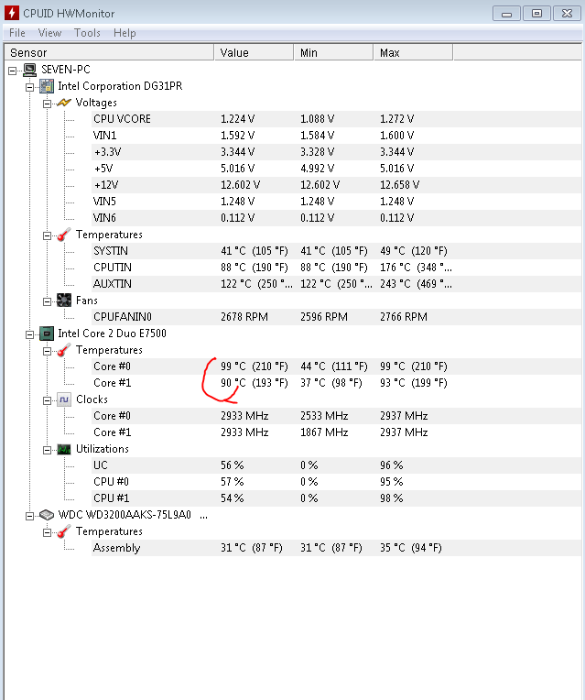
Task: Maximize the HWMonitor window
Action: 536,14
